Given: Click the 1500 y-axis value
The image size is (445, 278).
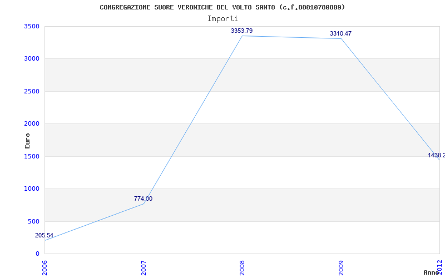Looking at the screenshot, I should pos(32,156).
